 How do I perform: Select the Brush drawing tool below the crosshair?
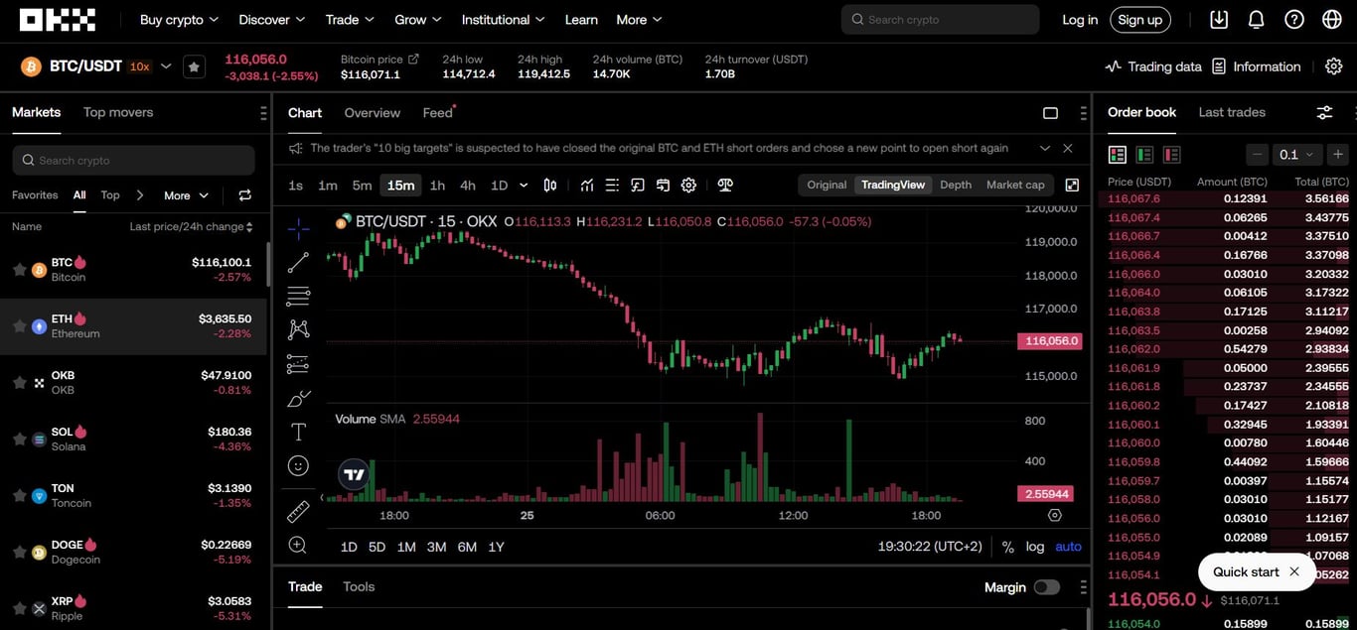click(298, 398)
